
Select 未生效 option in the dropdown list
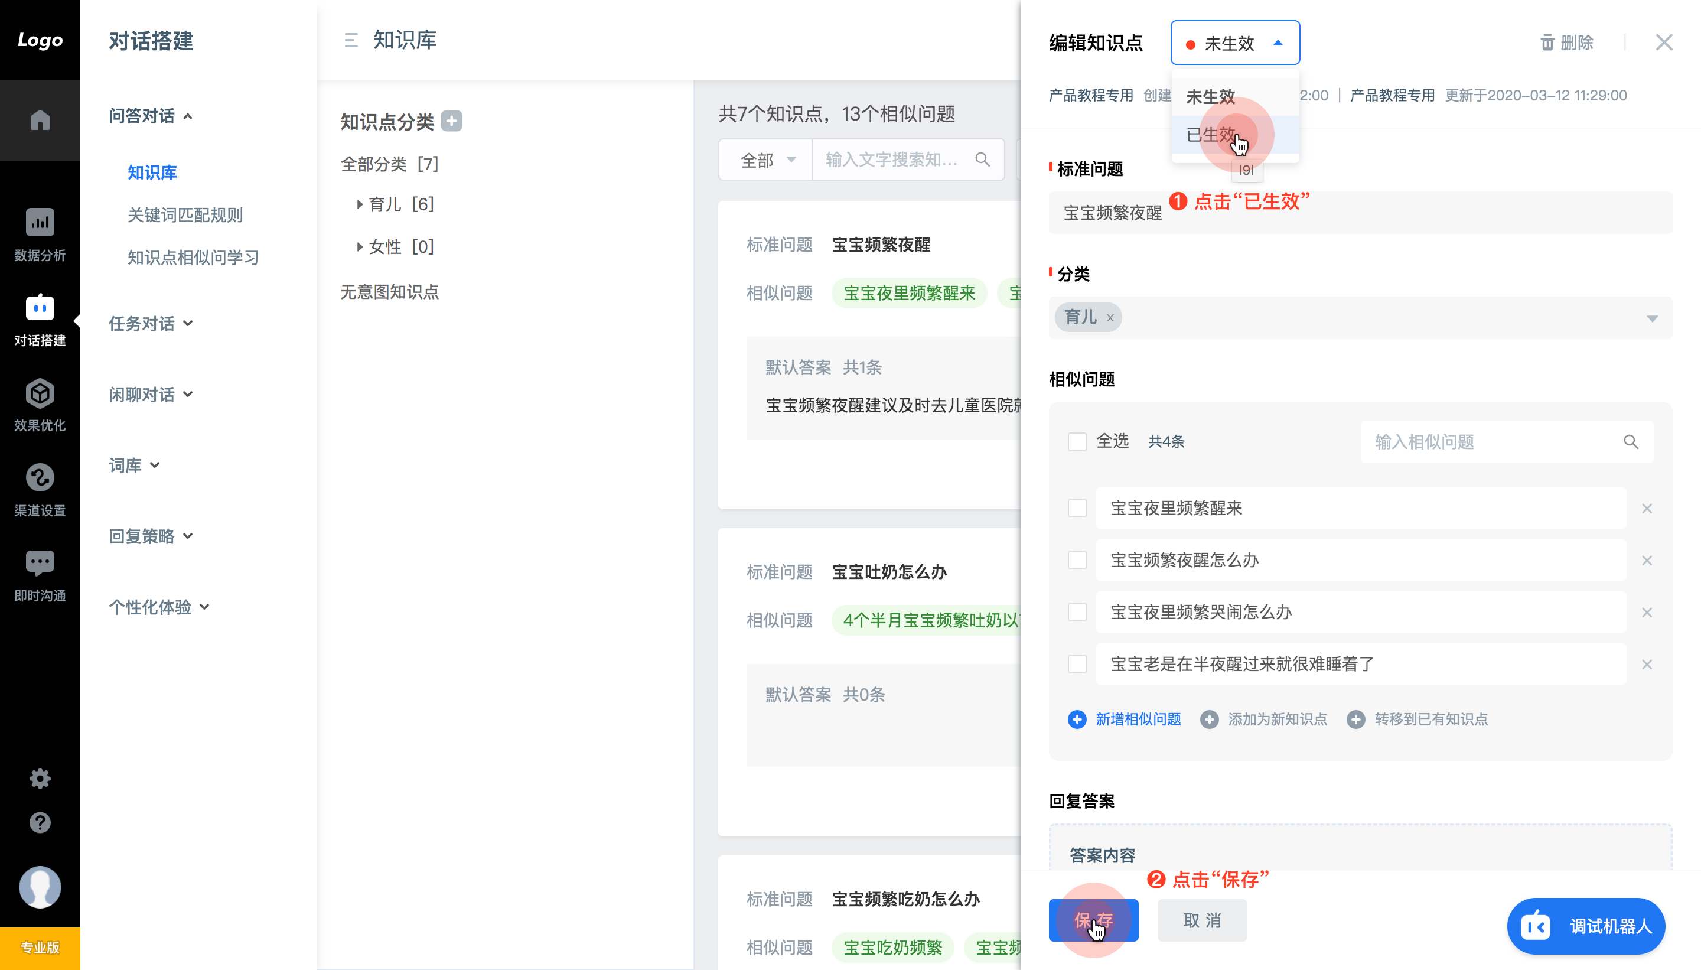pos(1235,97)
